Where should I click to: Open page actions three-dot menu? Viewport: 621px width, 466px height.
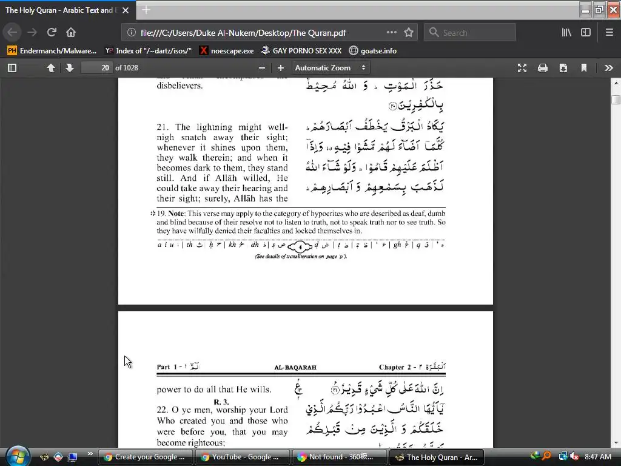click(x=391, y=33)
